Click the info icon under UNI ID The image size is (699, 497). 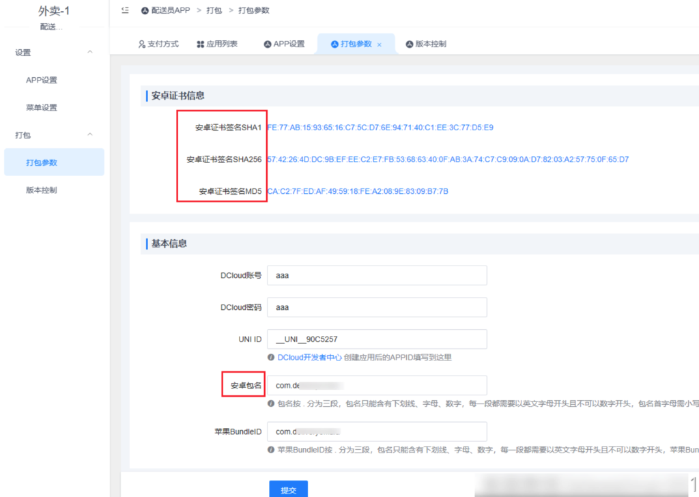click(272, 358)
